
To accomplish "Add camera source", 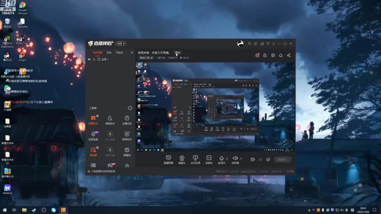I will point(182,160).
